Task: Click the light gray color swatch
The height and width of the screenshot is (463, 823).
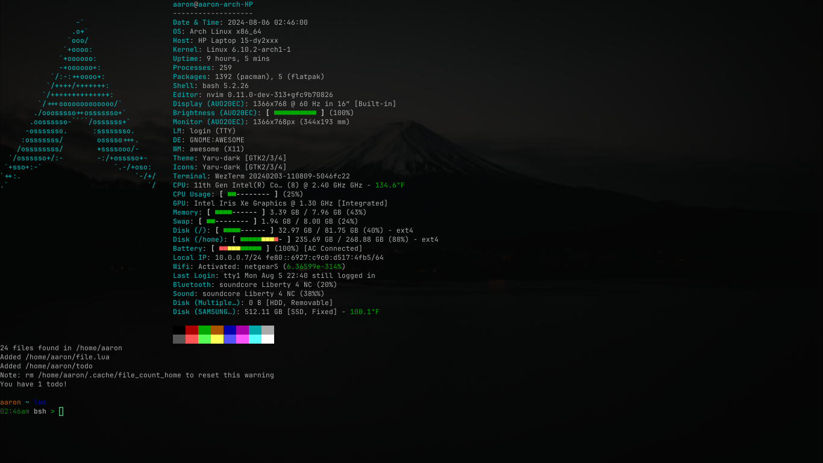Action: click(x=268, y=330)
